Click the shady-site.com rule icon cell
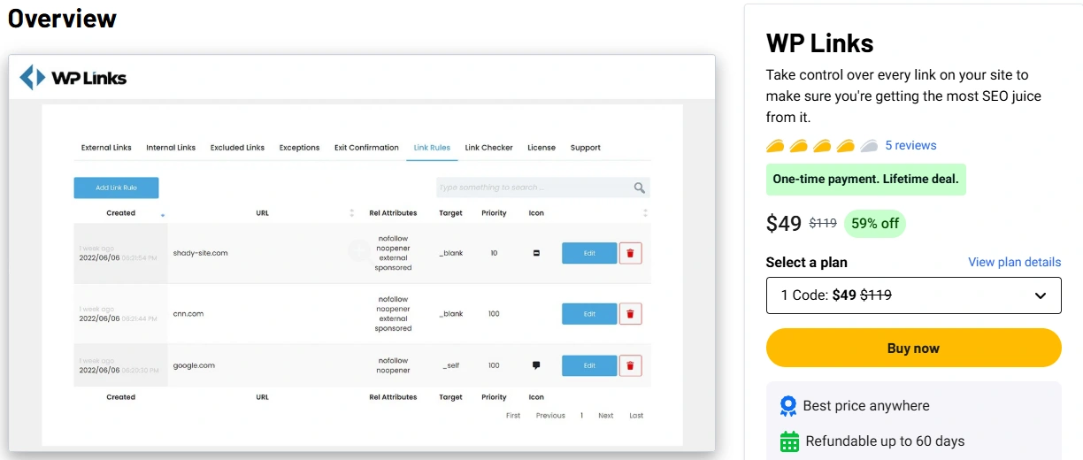This screenshot has width=1083, height=460. coord(536,253)
